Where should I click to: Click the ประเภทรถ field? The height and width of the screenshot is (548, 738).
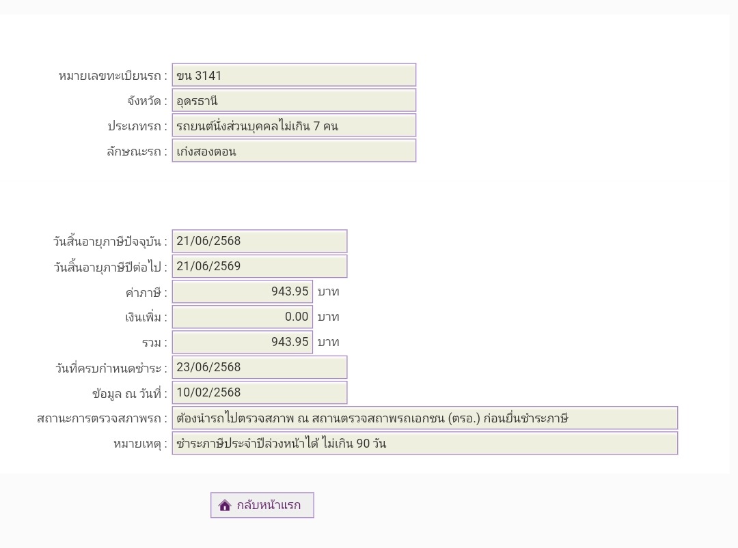tap(293, 126)
